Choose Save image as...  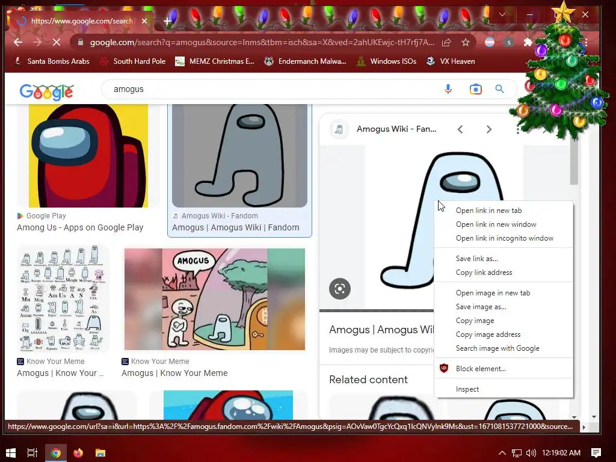(504, 306)
